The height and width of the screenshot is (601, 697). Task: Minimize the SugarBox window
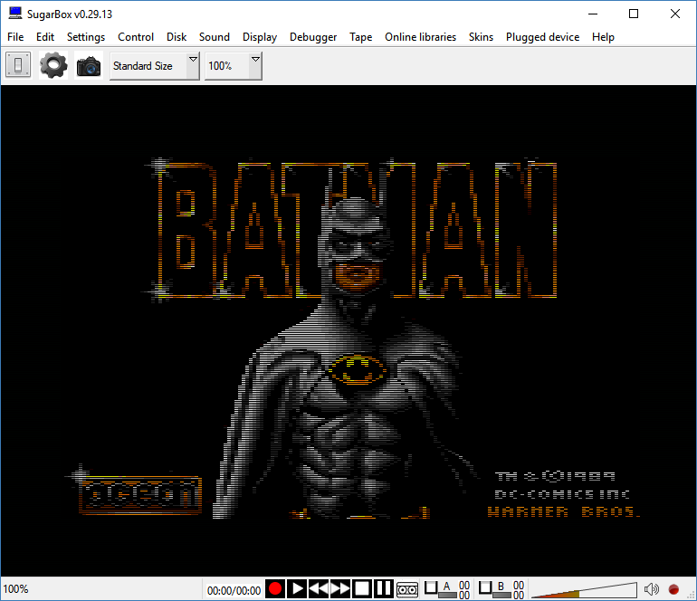pyautogui.click(x=593, y=14)
